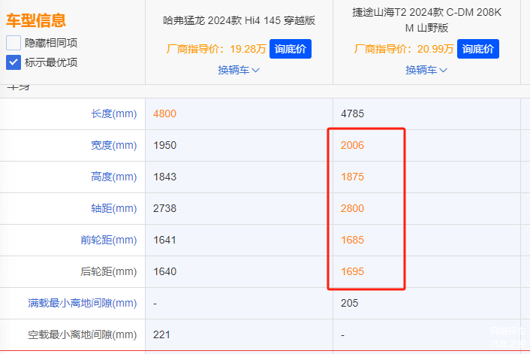Uncheck the 标示最优项 checkbox

14,62
